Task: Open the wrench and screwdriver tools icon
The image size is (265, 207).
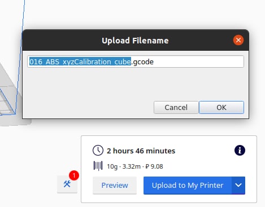Action: (x=67, y=184)
